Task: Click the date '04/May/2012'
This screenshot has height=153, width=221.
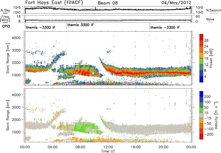Action: point(176,3)
